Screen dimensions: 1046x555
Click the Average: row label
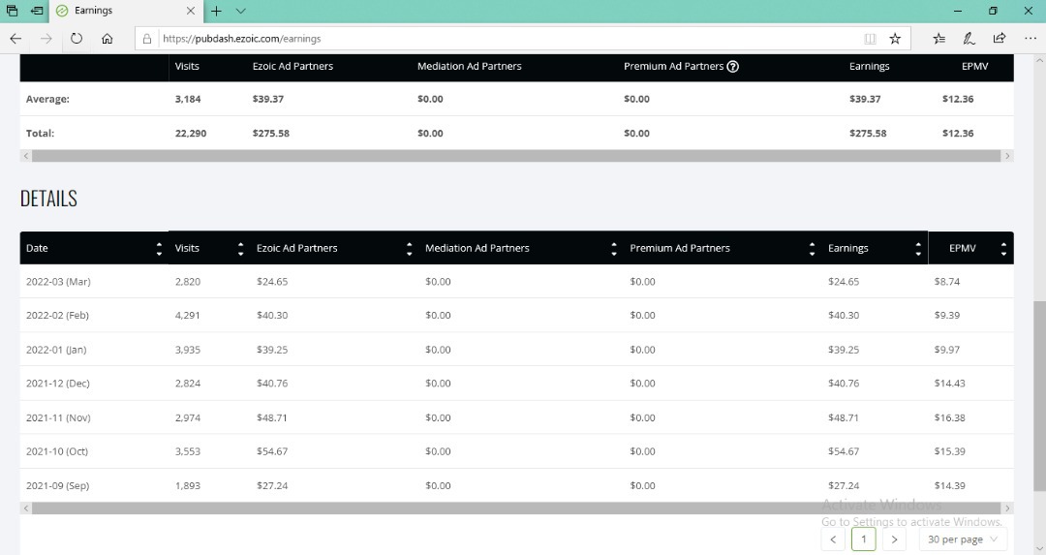click(47, 99)
